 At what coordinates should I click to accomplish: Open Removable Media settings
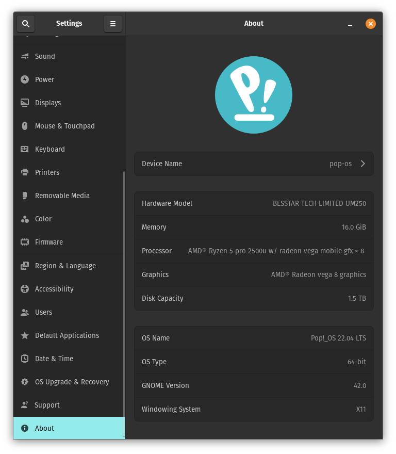point(68,196)
